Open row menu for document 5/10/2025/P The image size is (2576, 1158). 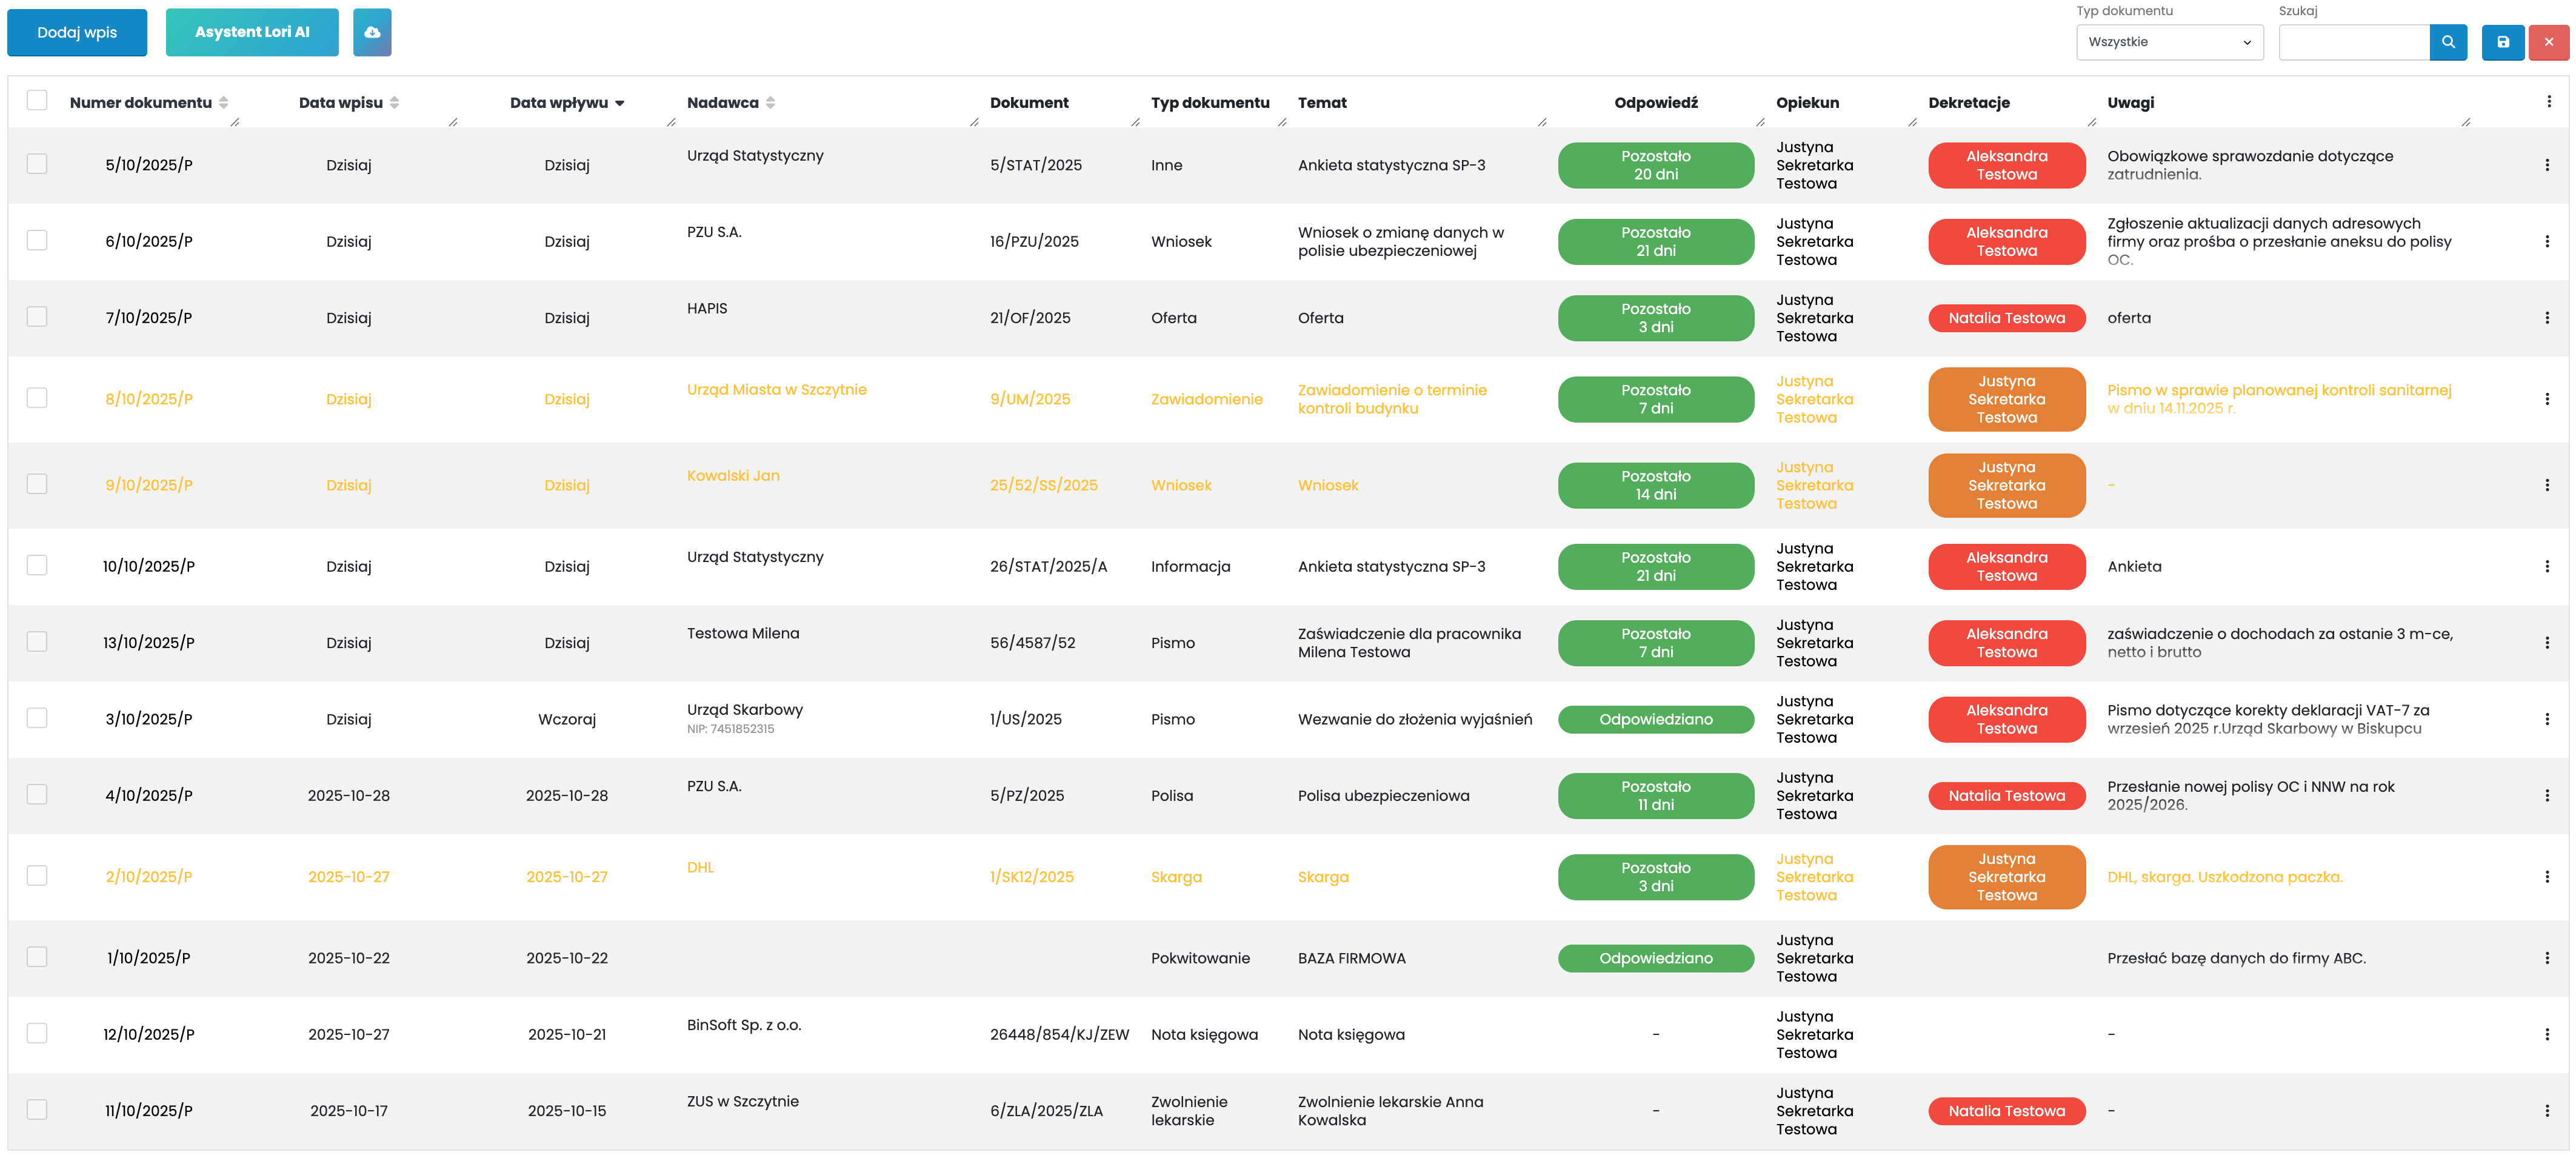click(x=2546, y=165)
